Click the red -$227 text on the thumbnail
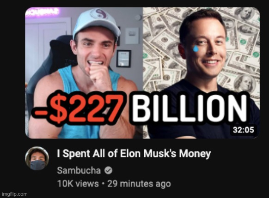This screenshot has height=198, width=269. tap(78, 108)
